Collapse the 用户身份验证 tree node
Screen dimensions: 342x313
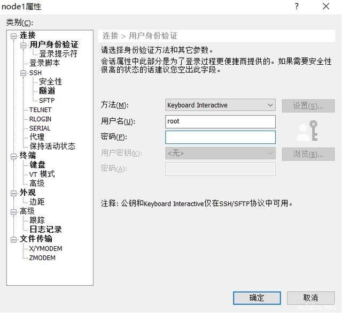pos(23,45)
